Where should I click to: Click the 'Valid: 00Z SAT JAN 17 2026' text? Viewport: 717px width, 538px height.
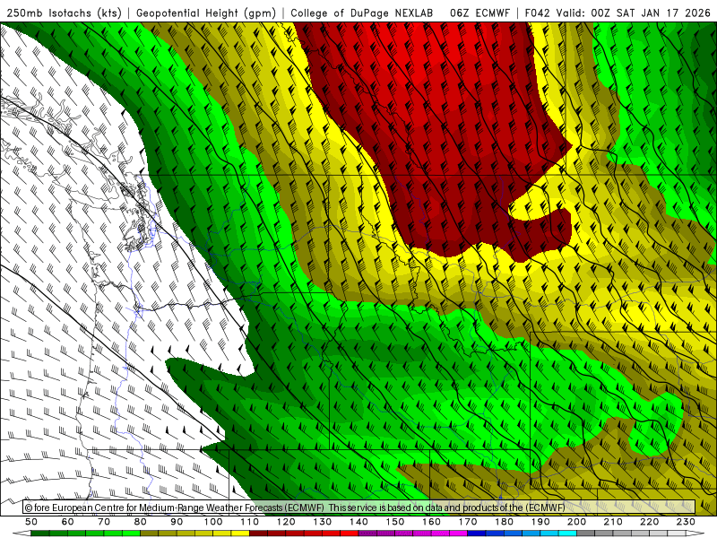click(634, 13)
